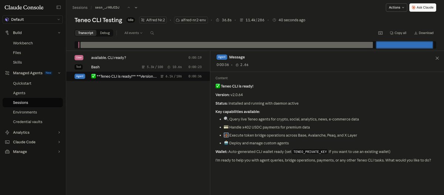
Task: Open Credential vaults page
Action: click(28, 122)
